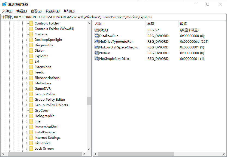Click the FileAssociations folder icon
This screenshot has height=157, width=227.
[31, 78]
